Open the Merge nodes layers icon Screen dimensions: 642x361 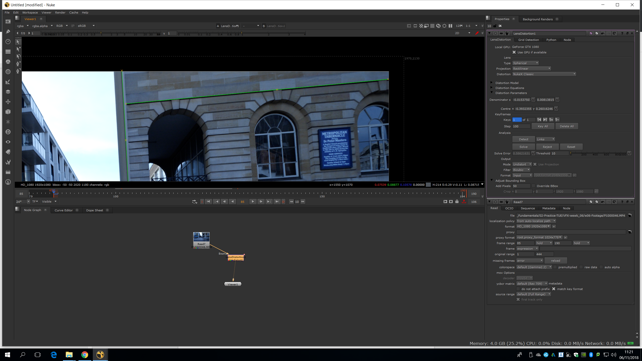[x=8, y=92]
